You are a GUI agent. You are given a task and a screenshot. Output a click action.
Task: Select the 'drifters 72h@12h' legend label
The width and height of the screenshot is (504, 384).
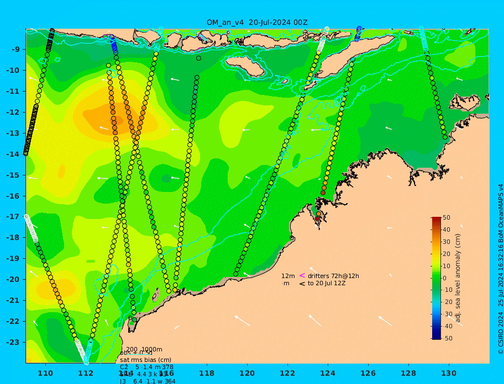(x=333, y=276)
